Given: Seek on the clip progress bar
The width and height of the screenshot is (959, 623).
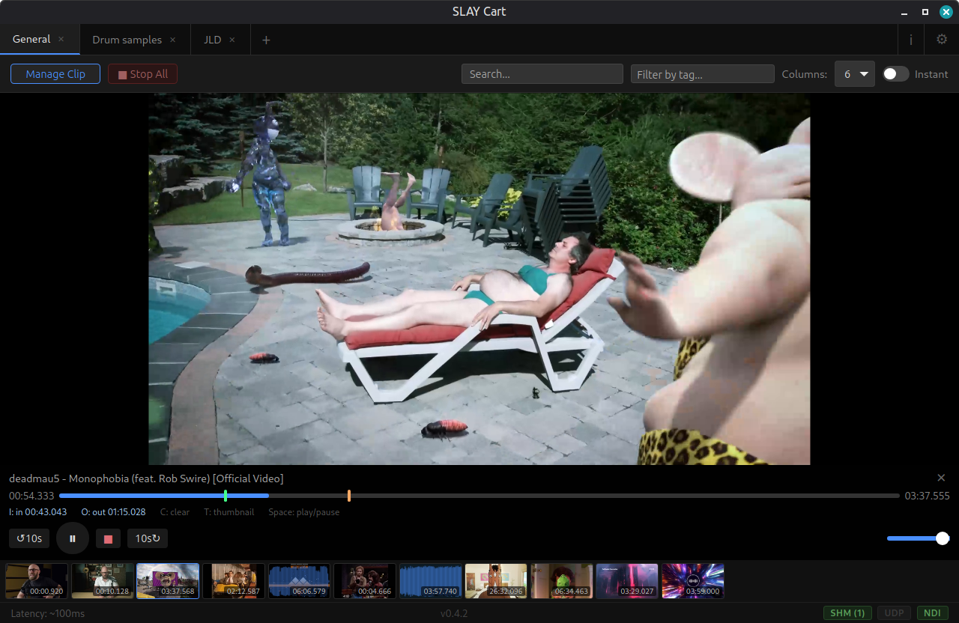Looking at the screenshot, I should tap(479, 496).
